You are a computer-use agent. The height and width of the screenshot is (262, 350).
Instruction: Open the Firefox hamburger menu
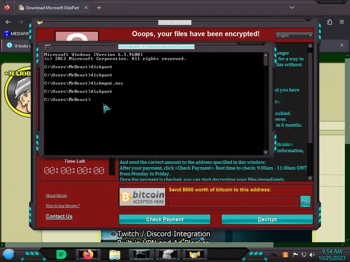click(342, 22)
